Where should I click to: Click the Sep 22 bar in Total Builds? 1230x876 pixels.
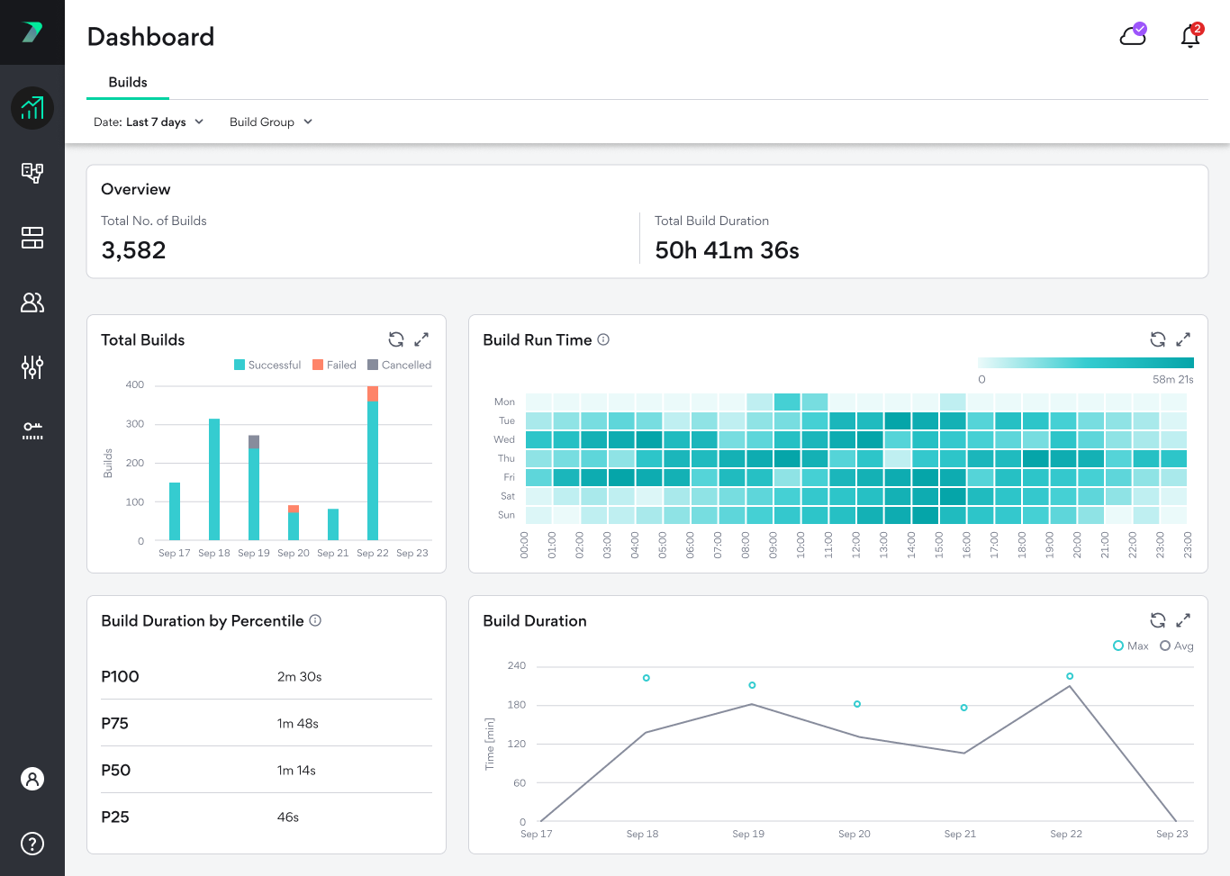point(373,468)
